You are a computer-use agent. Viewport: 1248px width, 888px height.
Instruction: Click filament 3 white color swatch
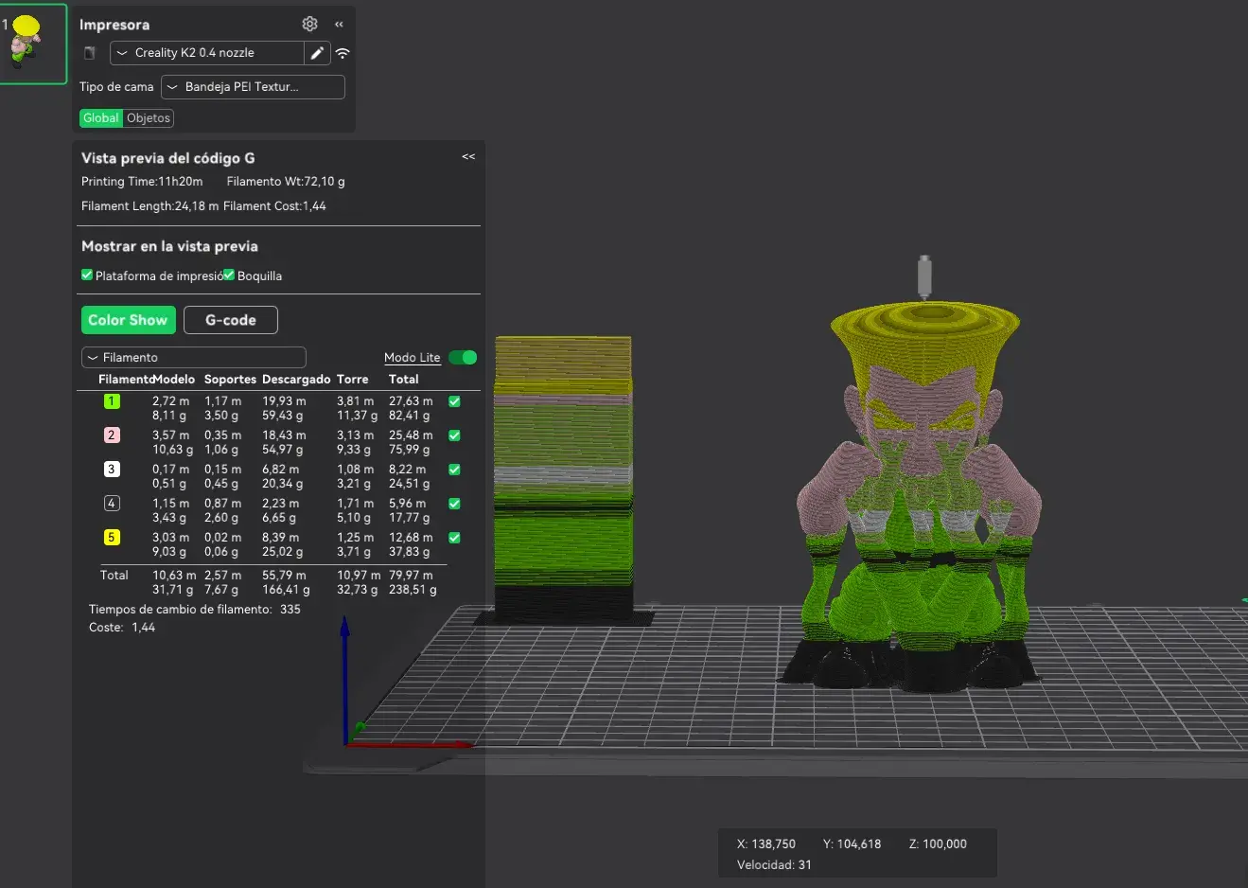pyautogui.click(x=112, y=469)
